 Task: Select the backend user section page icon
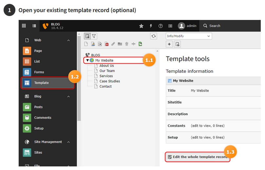click(x=93, y=44)
